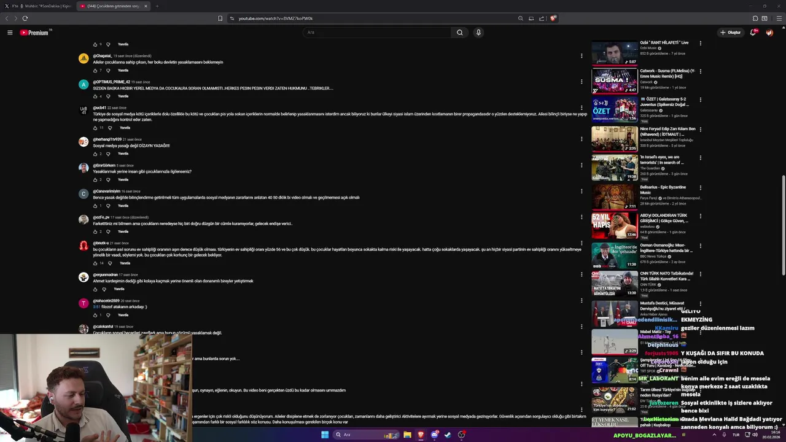
Task: Open the Catwork Susma remix thumbnail
Action: [x=615, y=81]
